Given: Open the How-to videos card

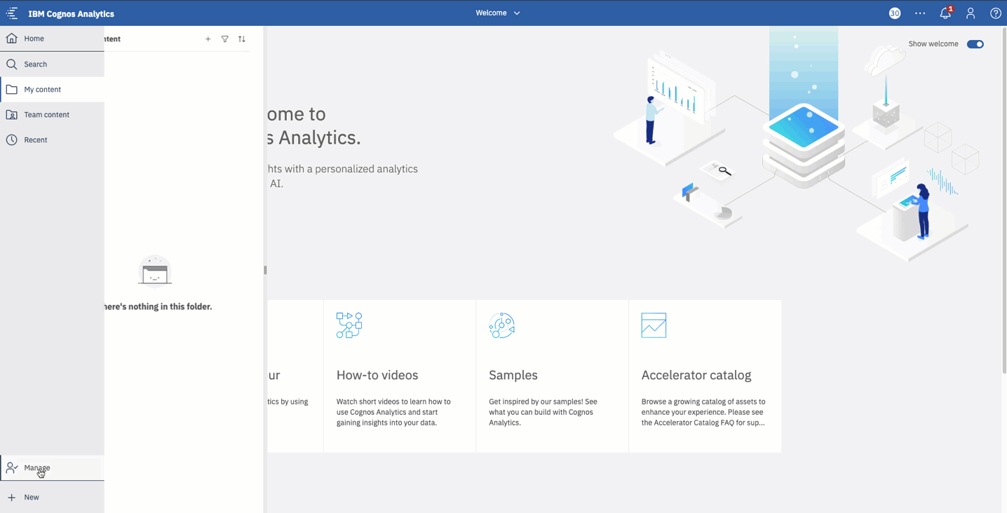Looking at the screenshot, I should point(400,376).
